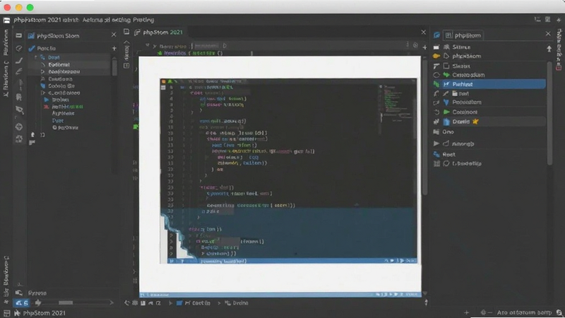Click the first breadcrumb segment in the bottom editor bar
Viewport: 565px width, 318px height.
point(194,303)
